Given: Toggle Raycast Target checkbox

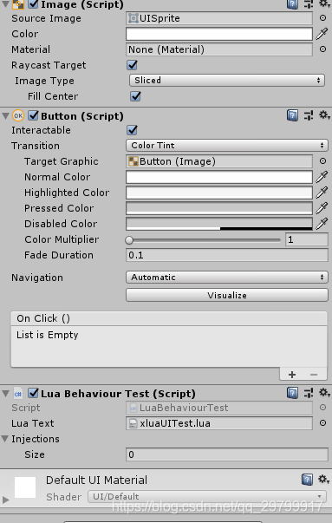Looking at the screenshot, I should coord(133,65).
